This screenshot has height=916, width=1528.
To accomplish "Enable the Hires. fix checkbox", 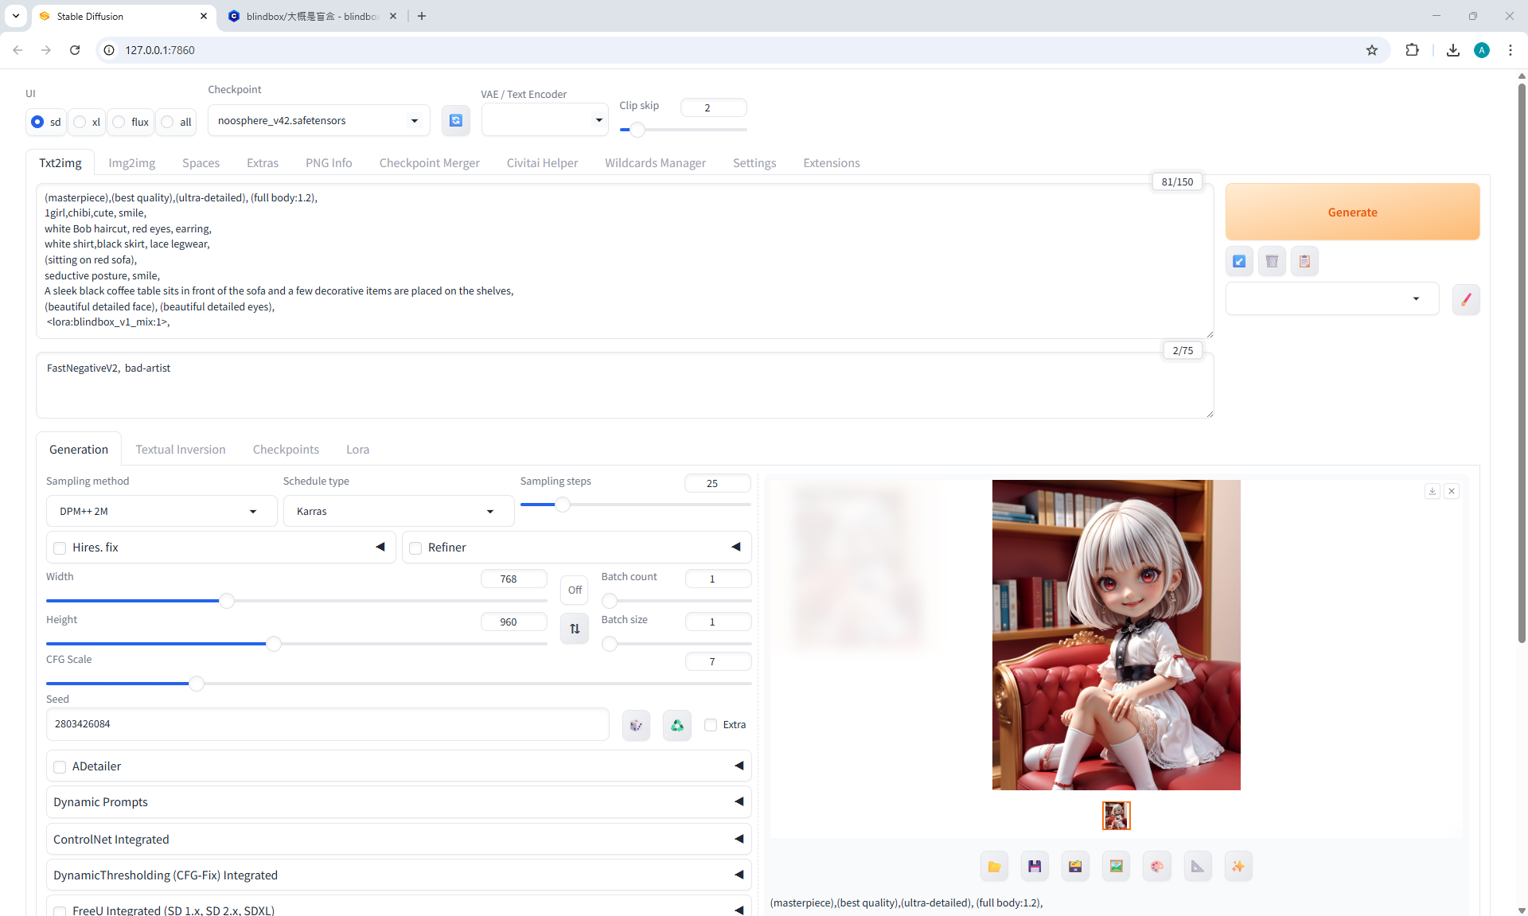I will [60, 548].
